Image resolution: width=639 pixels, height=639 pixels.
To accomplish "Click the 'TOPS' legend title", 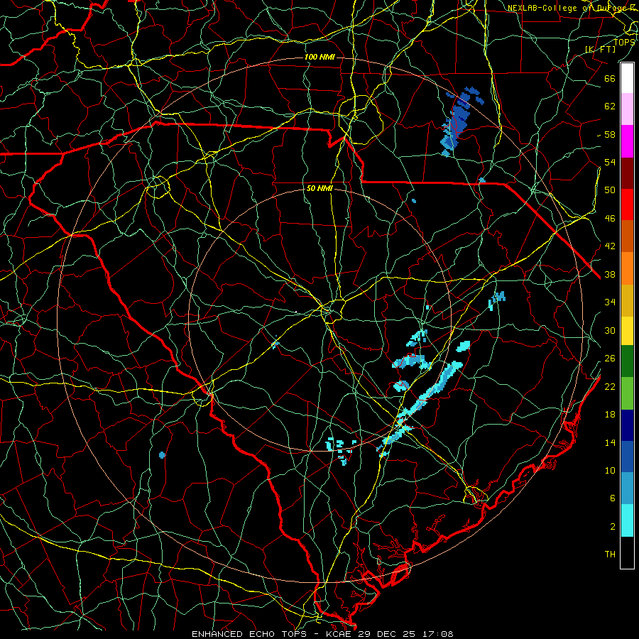I will tap(624, 42).
